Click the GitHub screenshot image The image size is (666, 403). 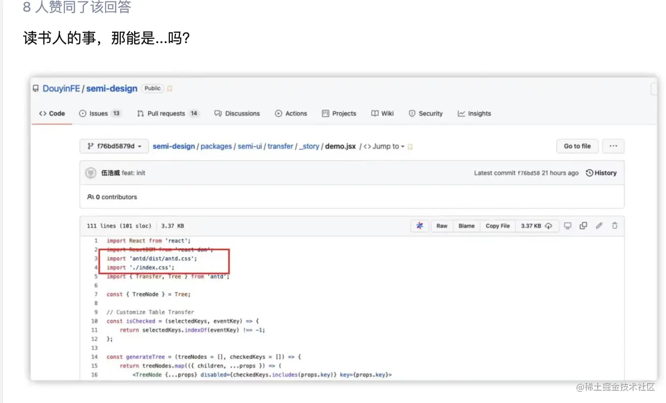343,229
